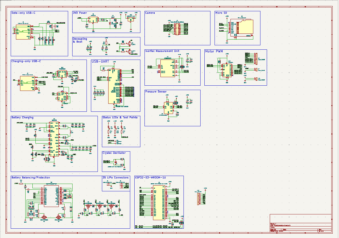Select the battery balancing IC symbol
The width and height of the screenshot is (339, 238).
point(51,196)
